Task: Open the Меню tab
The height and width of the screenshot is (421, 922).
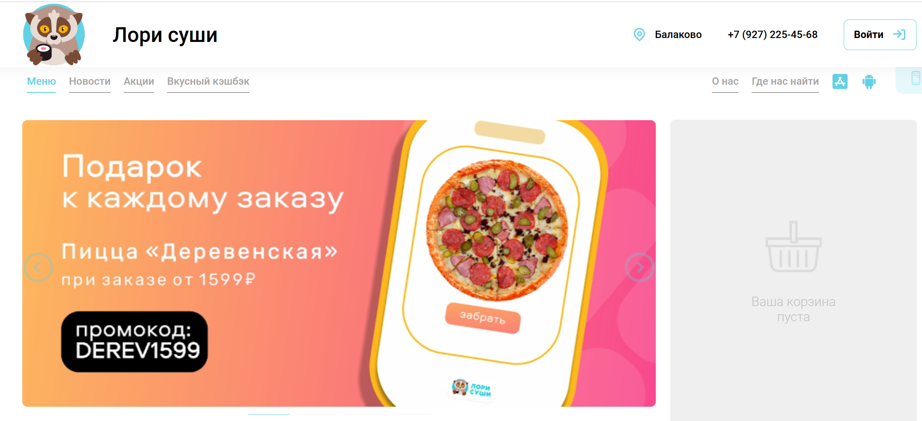Action: pyautogui.click(x=42, y=81)
